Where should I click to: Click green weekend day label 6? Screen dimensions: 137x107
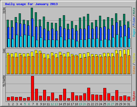coord(29,104)
